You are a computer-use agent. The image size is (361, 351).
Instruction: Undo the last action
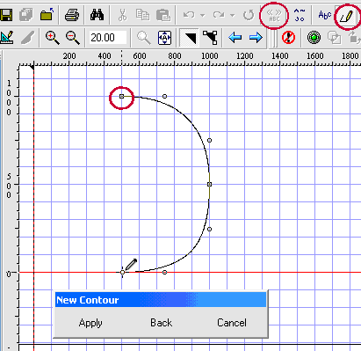(189, 14)
